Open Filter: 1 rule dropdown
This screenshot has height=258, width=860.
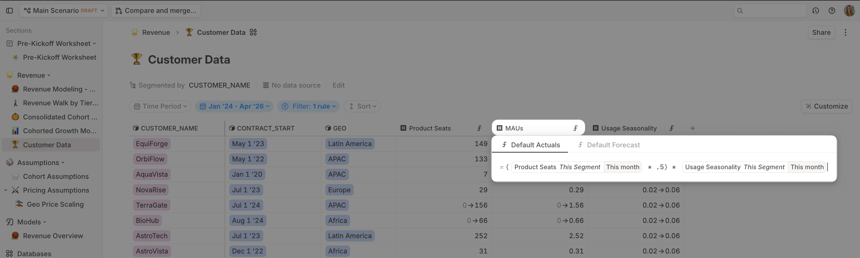point(309,106)
